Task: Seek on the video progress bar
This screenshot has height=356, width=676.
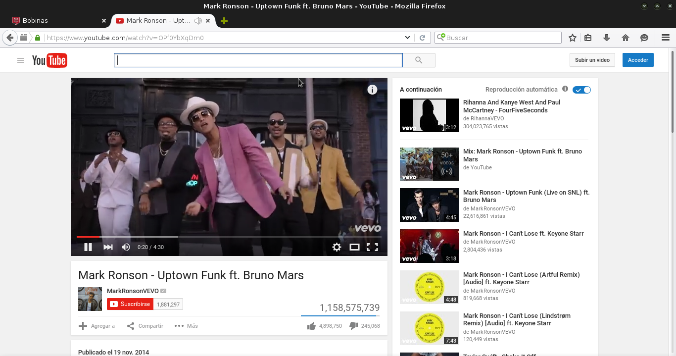Action: (x=229, y=237)
